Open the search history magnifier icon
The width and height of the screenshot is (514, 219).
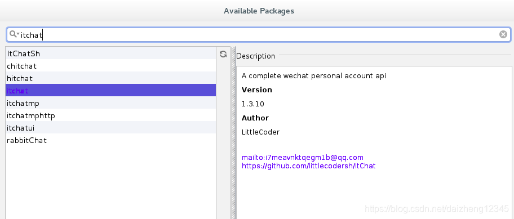[14, 34]
